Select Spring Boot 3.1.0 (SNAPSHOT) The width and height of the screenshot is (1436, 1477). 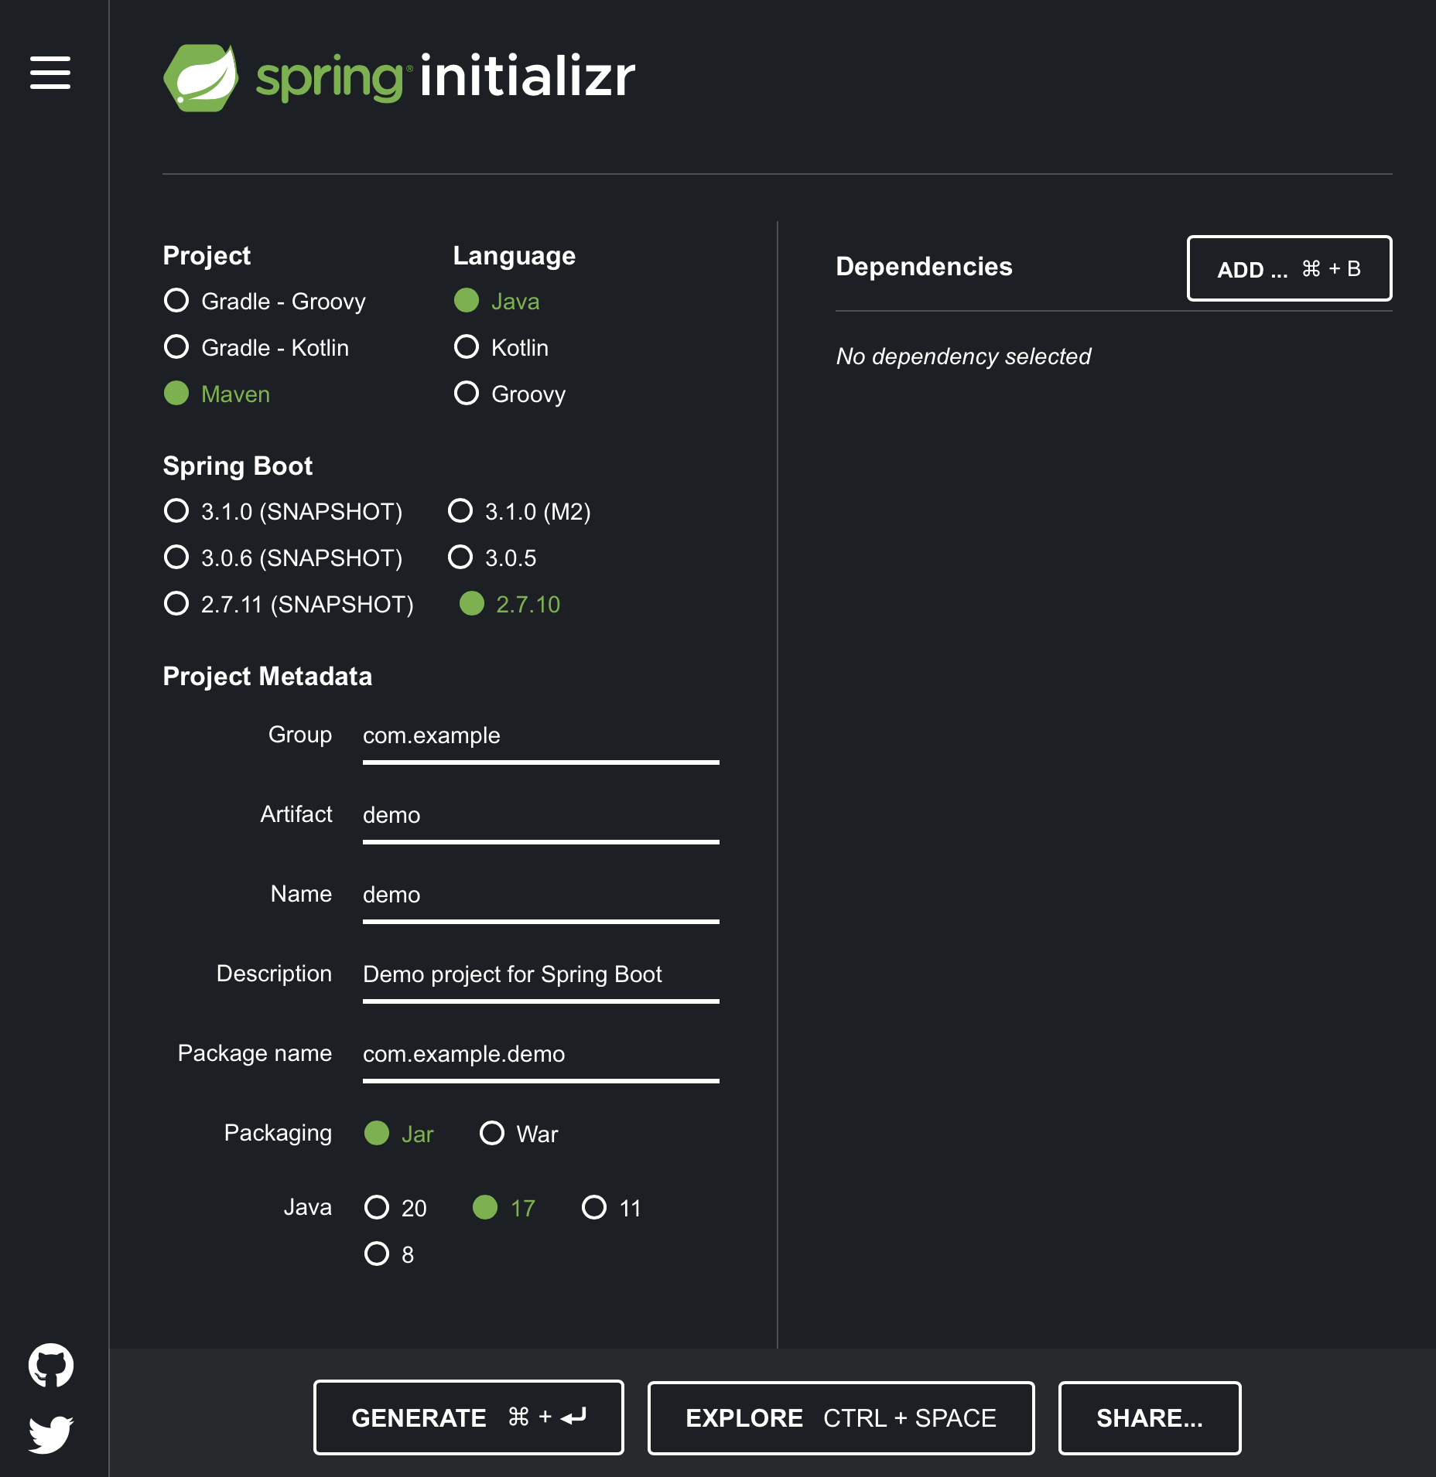[x=283, y=511]
